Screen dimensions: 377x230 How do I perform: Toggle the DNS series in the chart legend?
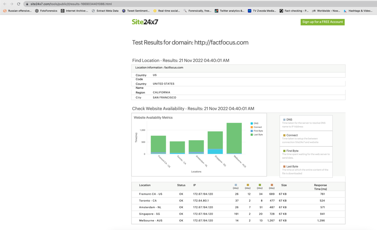(x=254, y=123)
